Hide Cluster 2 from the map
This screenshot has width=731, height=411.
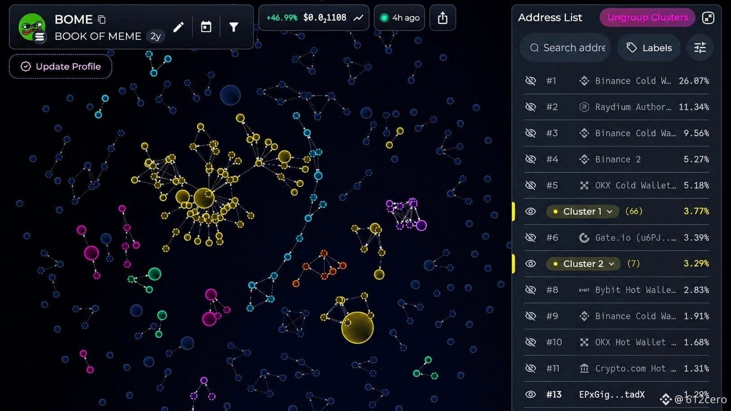point(531,264)
